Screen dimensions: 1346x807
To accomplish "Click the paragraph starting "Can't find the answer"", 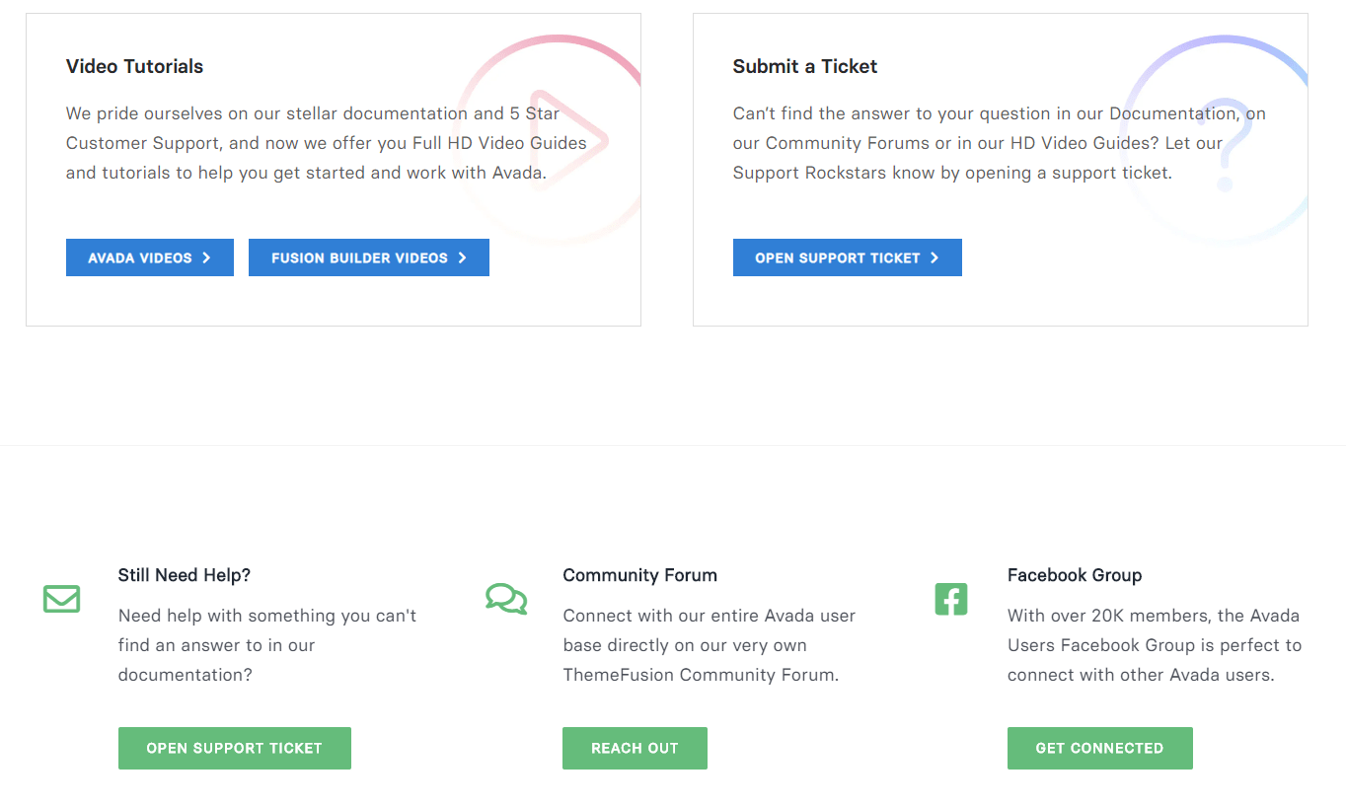I will pyautogui.click(x=1000, y=143).
